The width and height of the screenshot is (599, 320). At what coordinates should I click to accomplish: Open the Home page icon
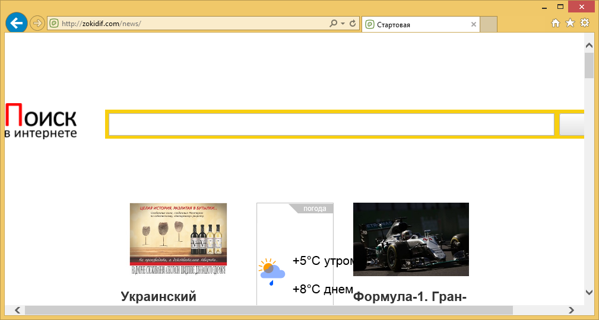pos(556,23)
